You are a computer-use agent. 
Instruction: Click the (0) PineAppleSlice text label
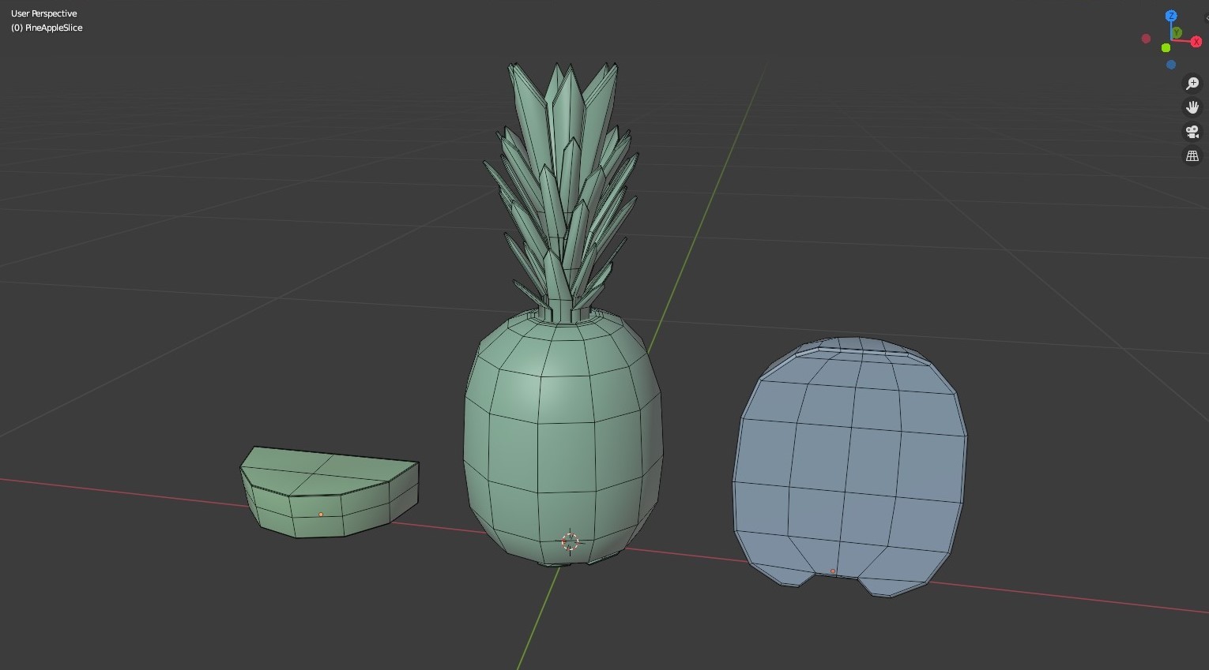(x=46, y=28)
